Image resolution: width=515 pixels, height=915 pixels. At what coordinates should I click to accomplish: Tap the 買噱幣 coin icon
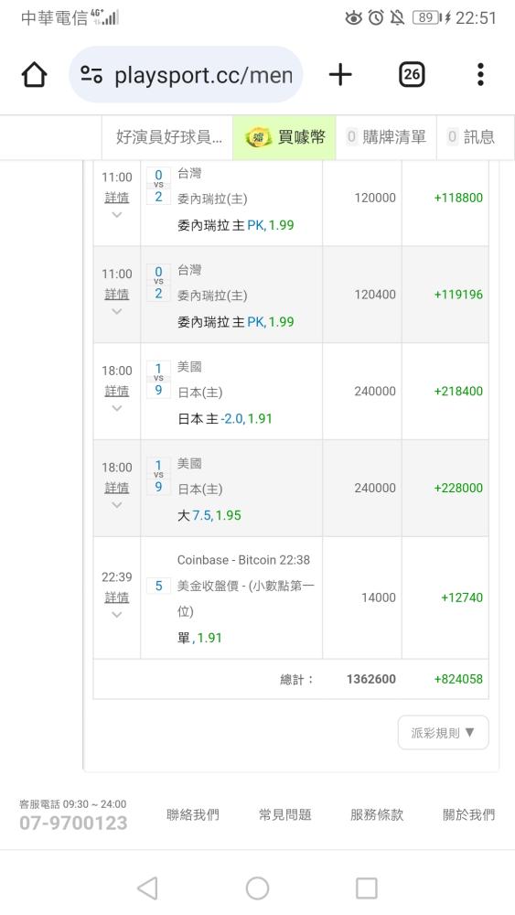point(258,137)
